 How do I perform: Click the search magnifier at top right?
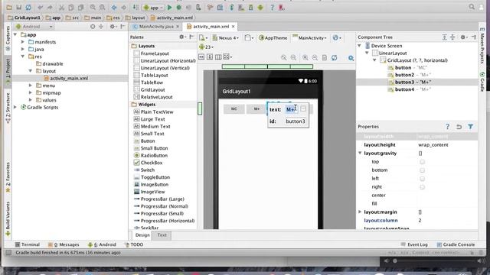coord(472,7)
